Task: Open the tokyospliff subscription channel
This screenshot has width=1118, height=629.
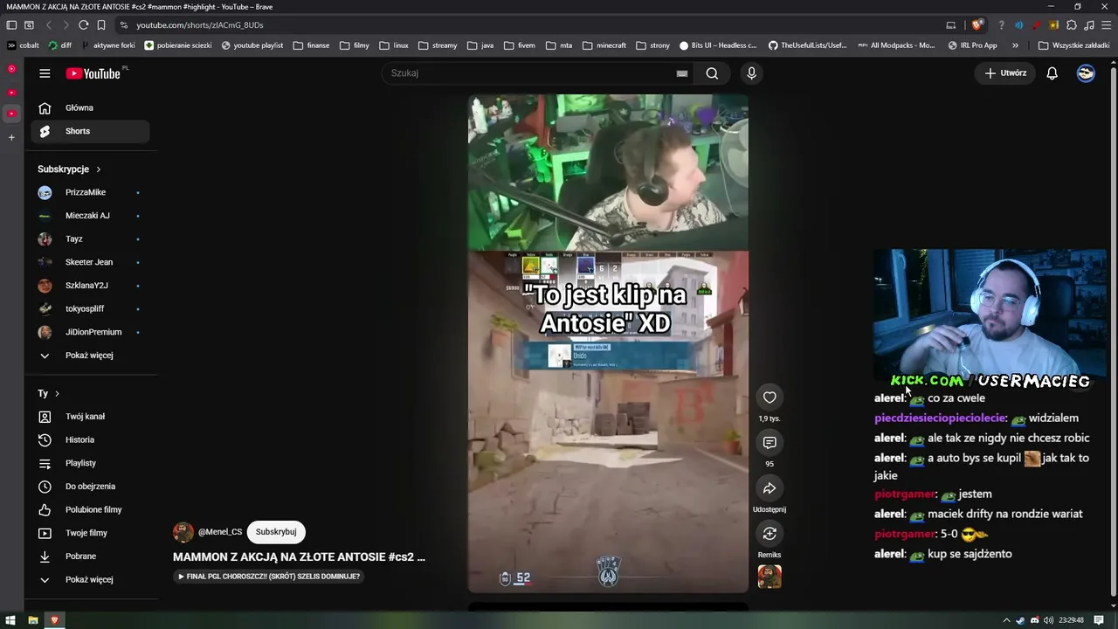Action: click(x=90, y=309)
